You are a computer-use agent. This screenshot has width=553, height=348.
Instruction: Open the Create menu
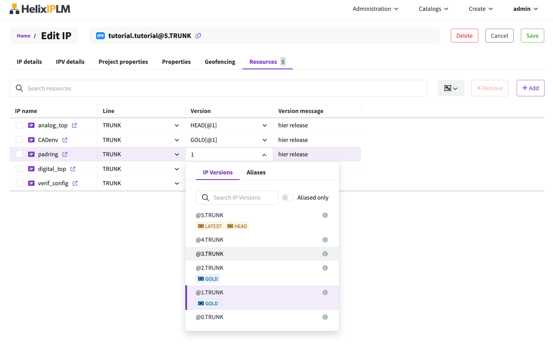[481, 9]
